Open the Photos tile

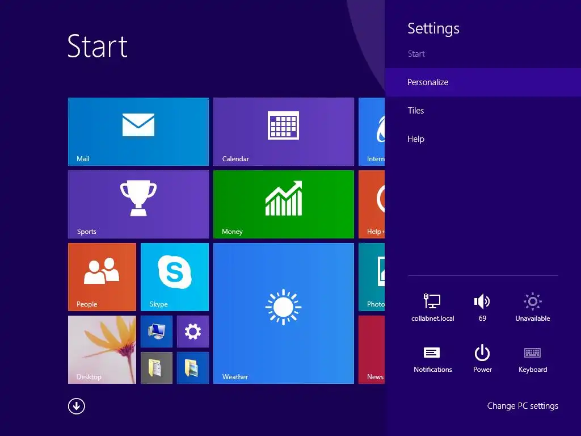pyautogui.click(x=372, y=277)
